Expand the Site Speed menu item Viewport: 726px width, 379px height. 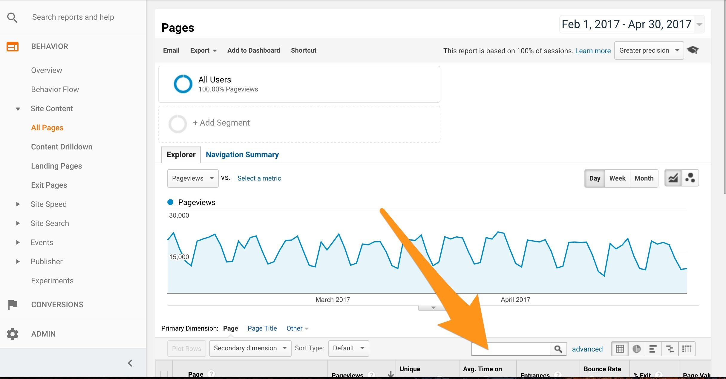[x=48, y=204]
